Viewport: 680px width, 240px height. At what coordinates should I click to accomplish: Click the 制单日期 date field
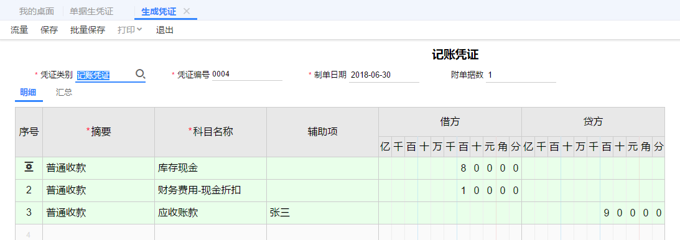click(x=384, y=75)
